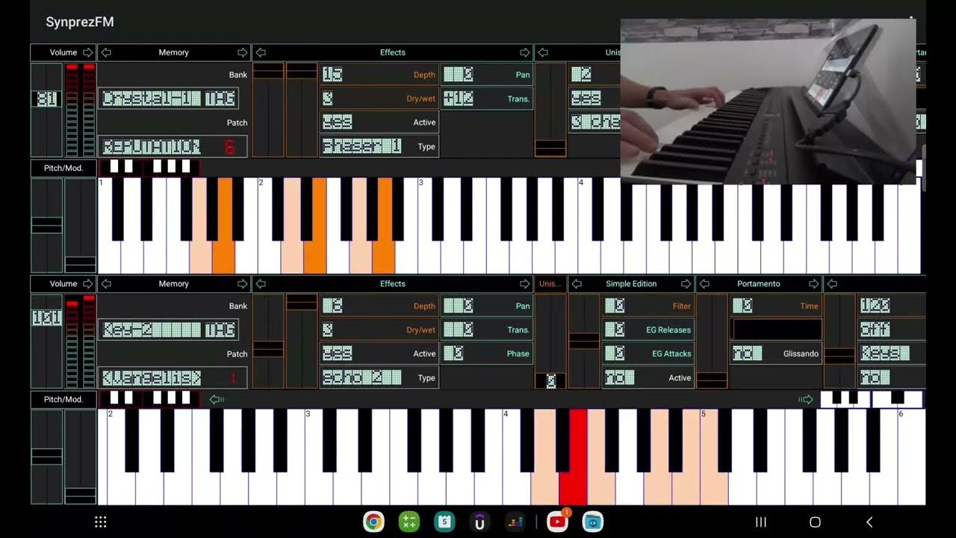Image resolution: width=956 pixels, height=538 pixels.
Task: Click the right arrow next to bottom Volume
Action: [87, 284]
